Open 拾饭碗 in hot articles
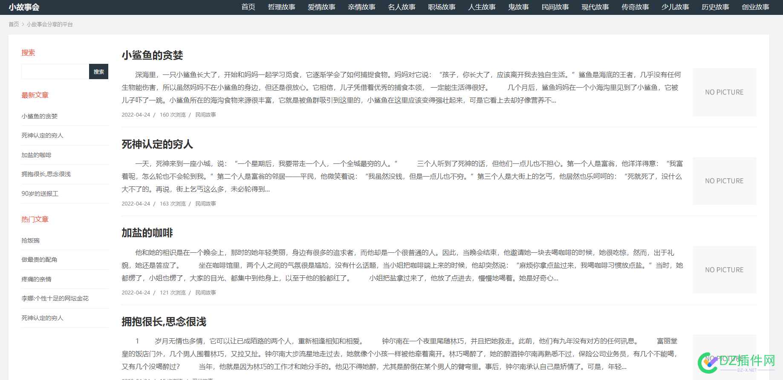 [x=30, y=240]
